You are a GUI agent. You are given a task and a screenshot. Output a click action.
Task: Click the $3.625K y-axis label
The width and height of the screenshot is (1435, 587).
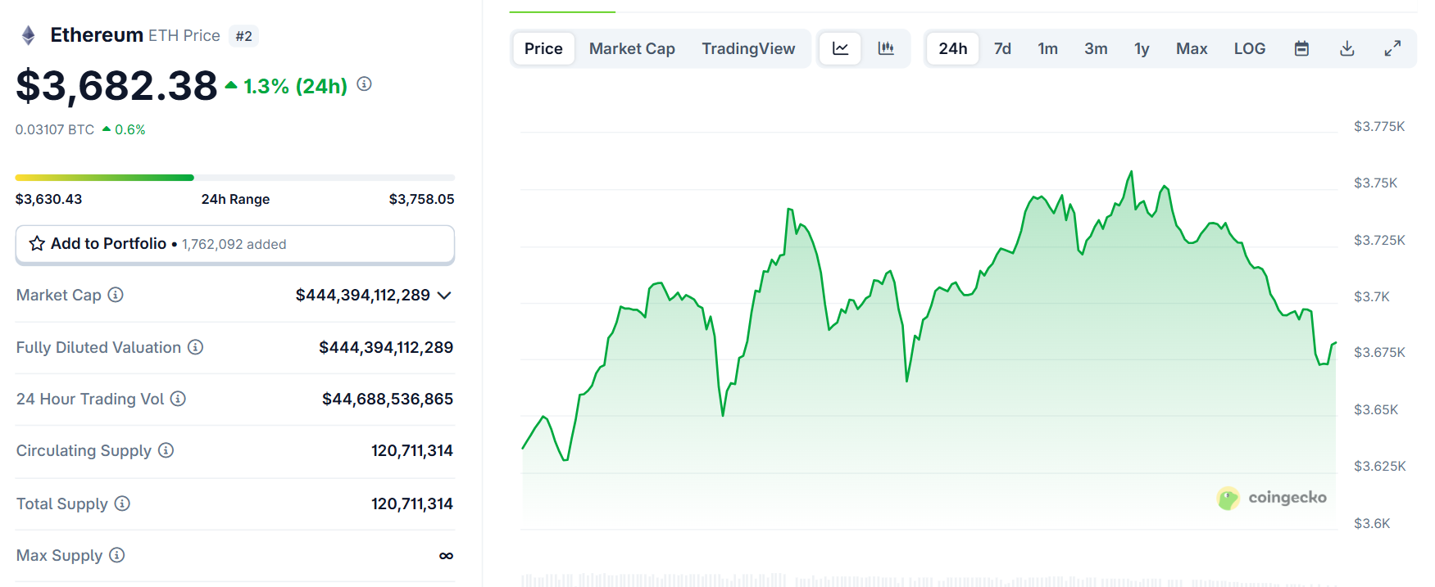pyautogui.click(x=1379, y=466)
